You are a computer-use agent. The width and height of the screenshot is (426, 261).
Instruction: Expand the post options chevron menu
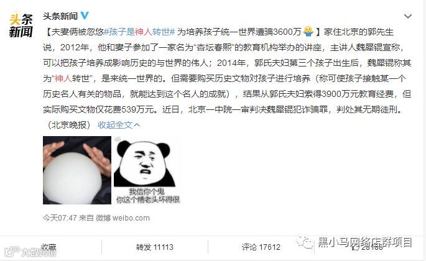point(407,16)
